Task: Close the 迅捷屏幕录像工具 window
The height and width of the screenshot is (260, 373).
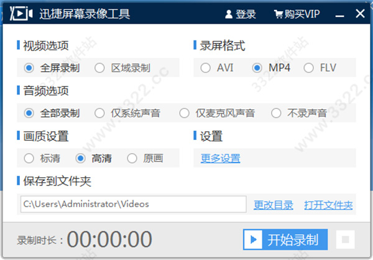Action: [360, 14]
